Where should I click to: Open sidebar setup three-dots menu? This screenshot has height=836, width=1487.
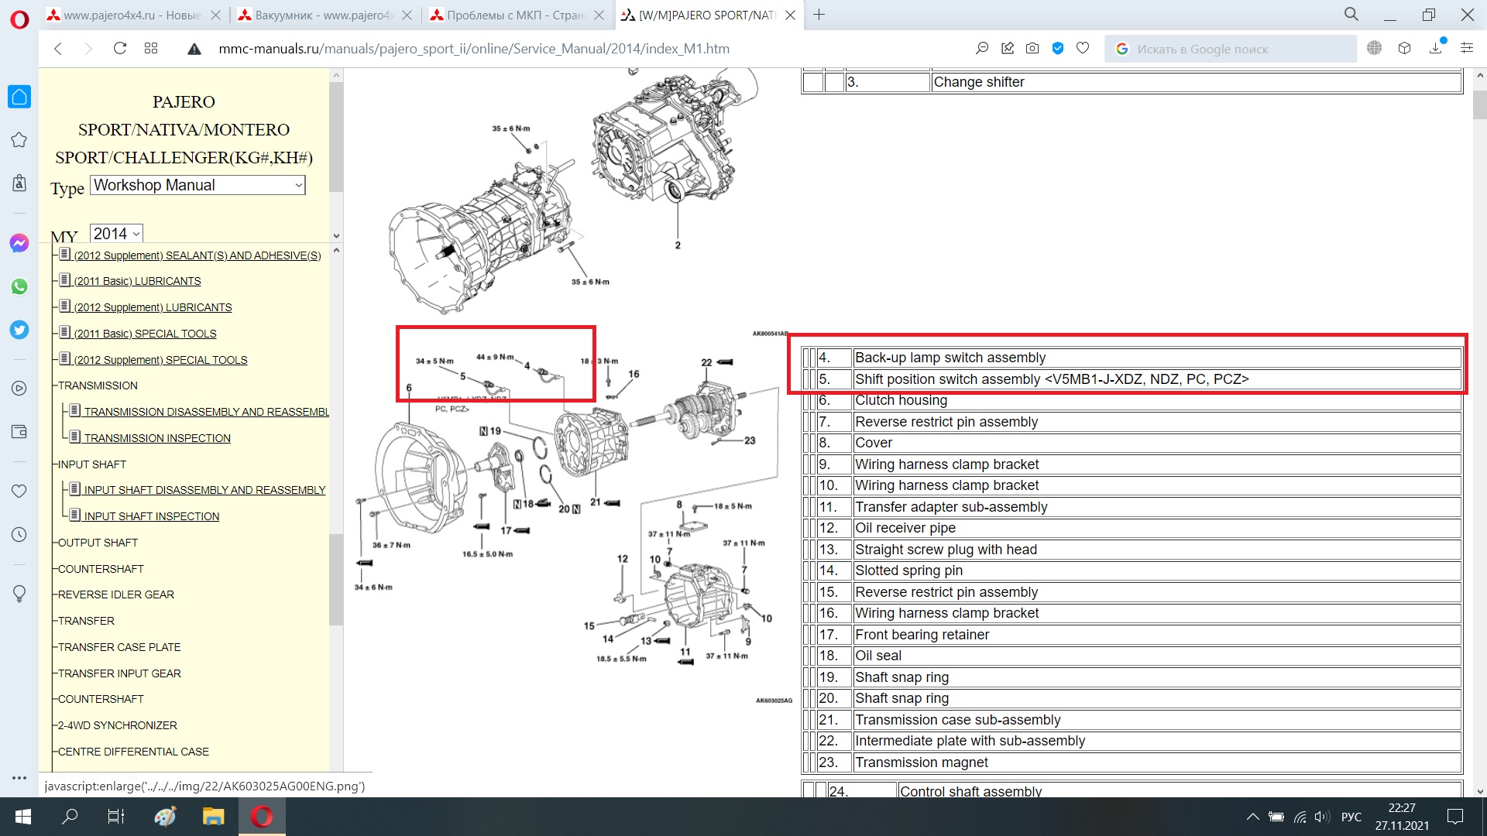coord(19,778)
